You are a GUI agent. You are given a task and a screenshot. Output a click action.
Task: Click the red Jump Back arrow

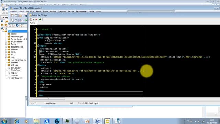pyautogui.click(x=36, y=19)
